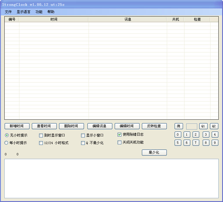Click the input field beside Q1
Screen dimensions: 223x202
pyautogui.click(x=191, y=126)
